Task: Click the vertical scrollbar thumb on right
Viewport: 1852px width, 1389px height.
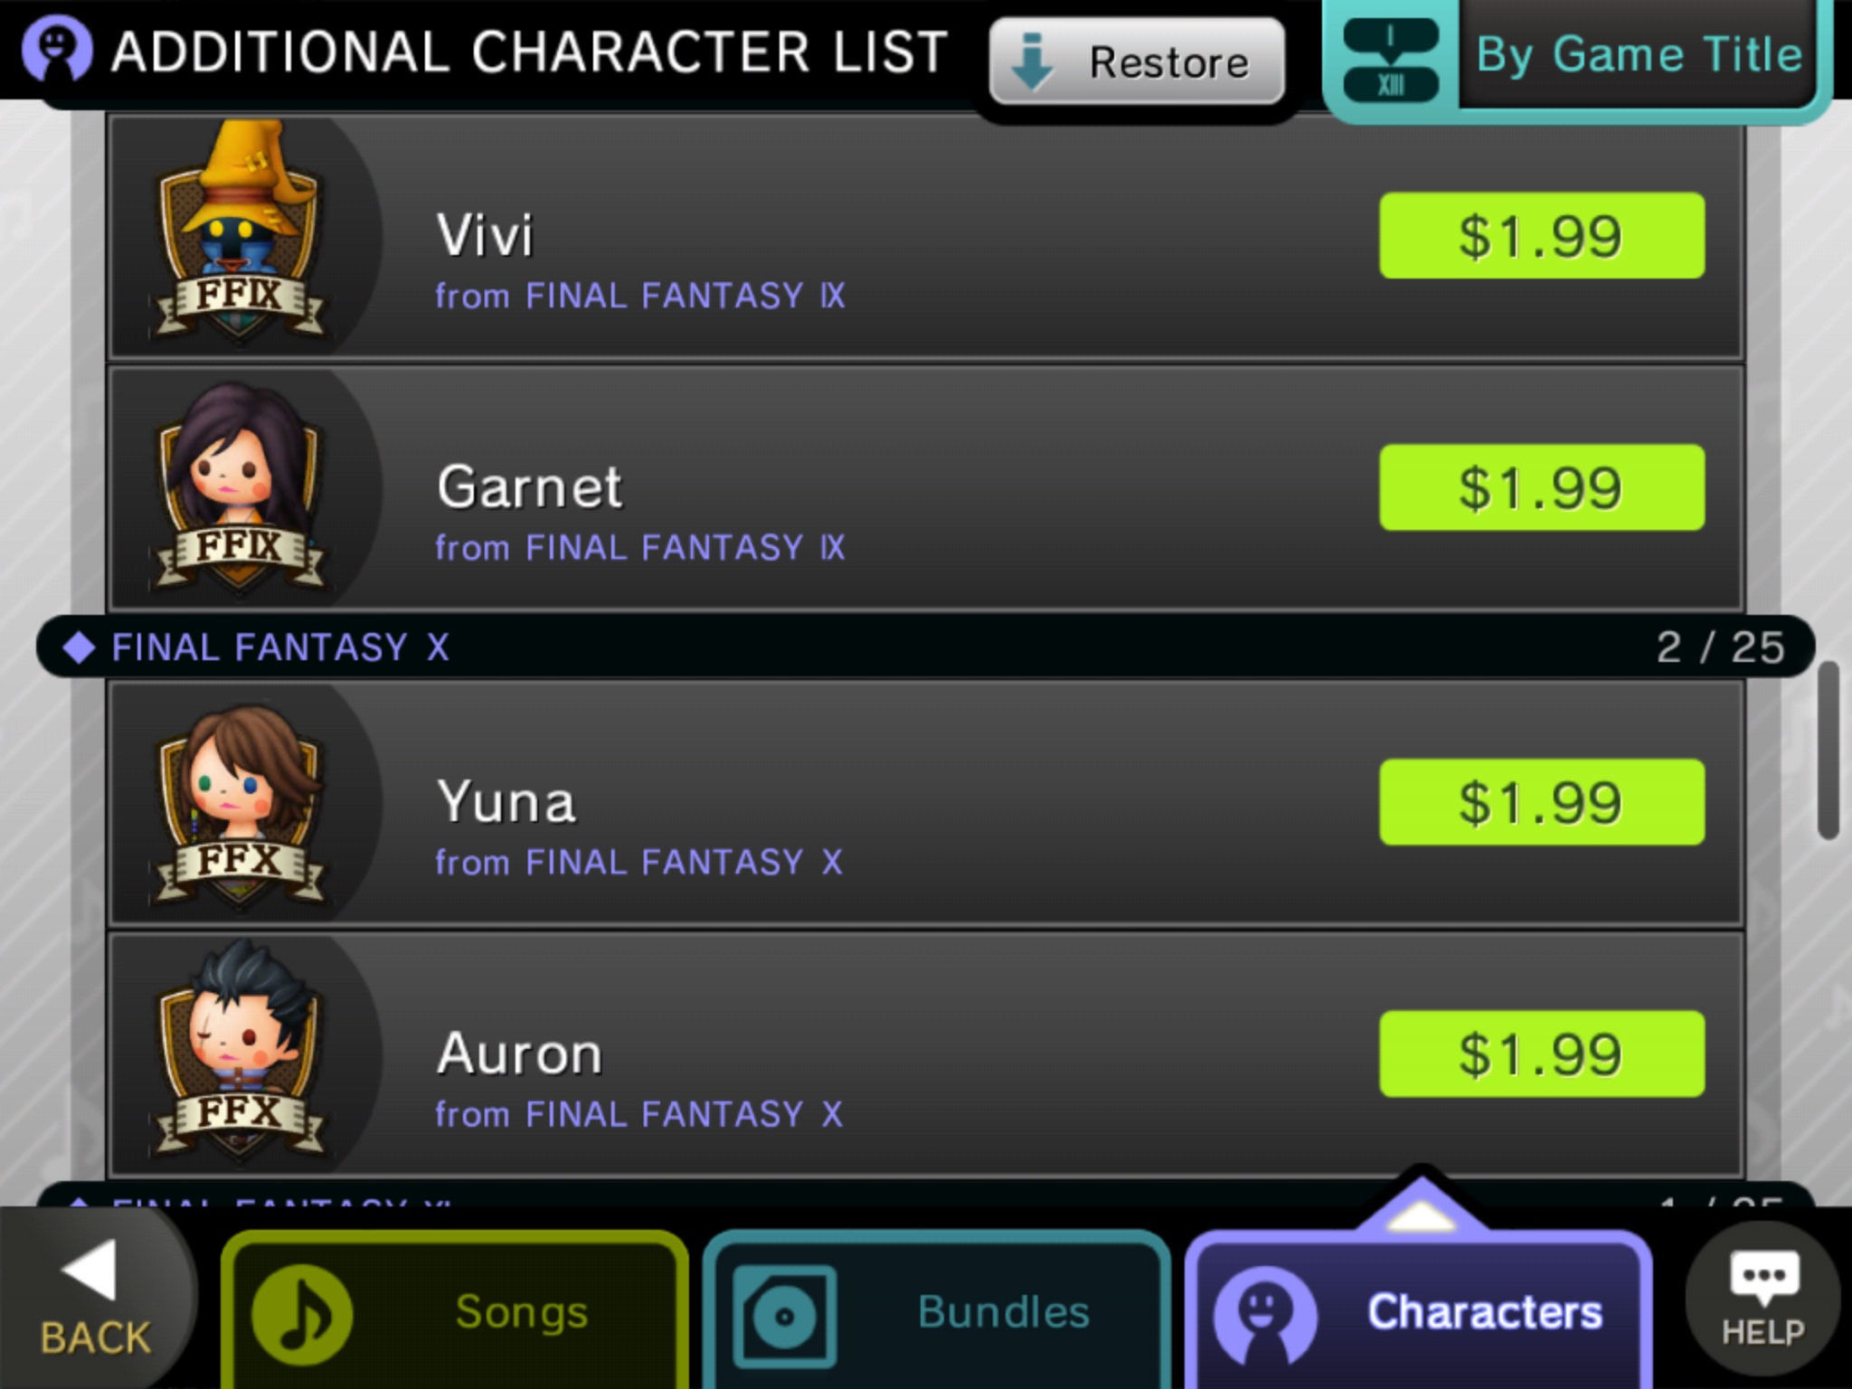Action: (1828, 751)
